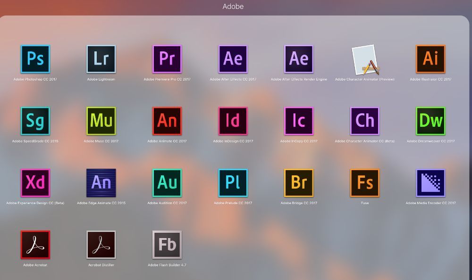
Task: Open Adobe Premiere Pro CC 2017
Action: coord(167,59)
